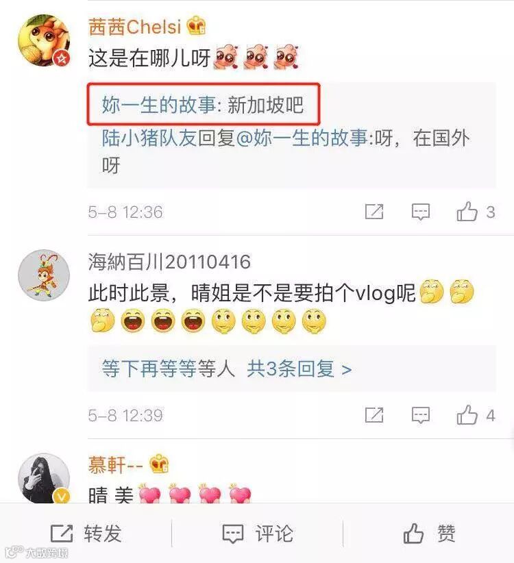Expand 共3条回复 replies
Screen dimensions: 514x563
[299, 368]
